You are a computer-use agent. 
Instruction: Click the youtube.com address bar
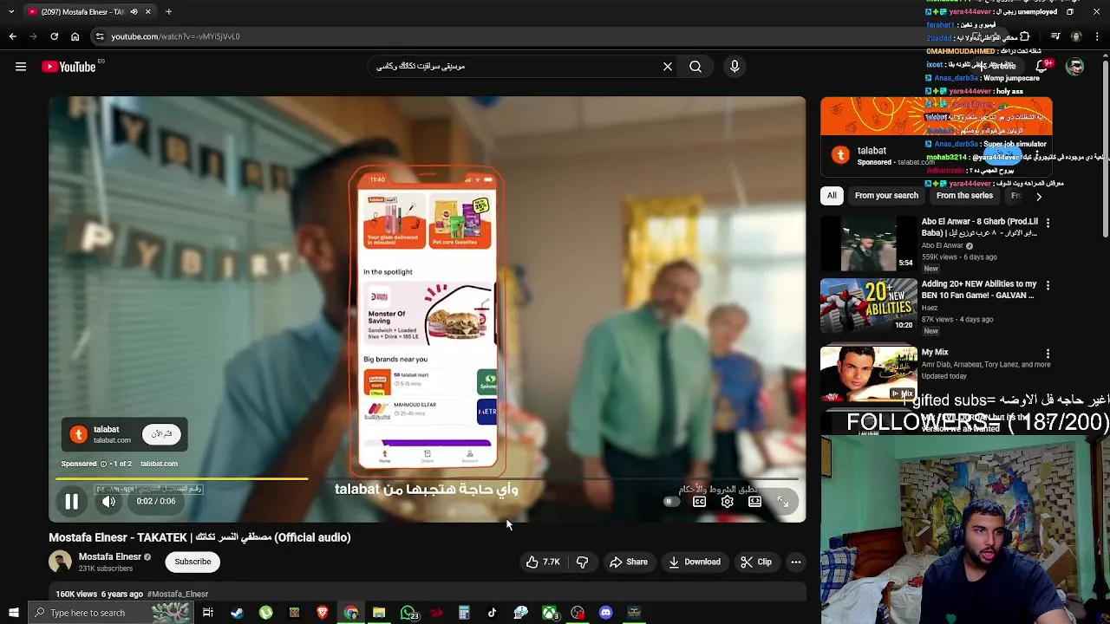click(520, 36)
